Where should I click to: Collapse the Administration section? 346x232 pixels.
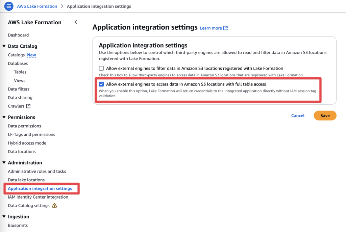click(x=4, y=162)
